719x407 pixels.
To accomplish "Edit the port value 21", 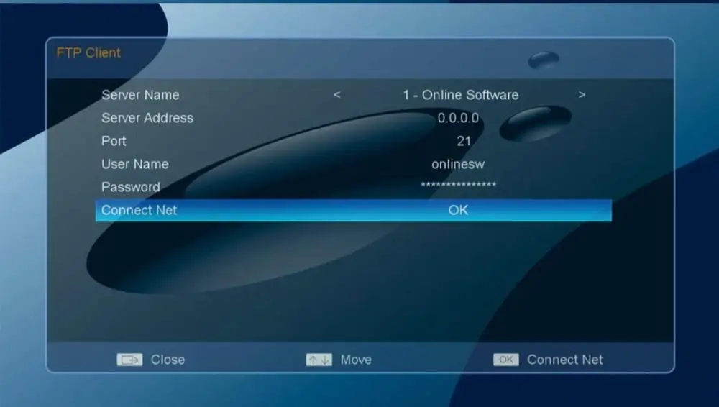I will coord(464,141).
